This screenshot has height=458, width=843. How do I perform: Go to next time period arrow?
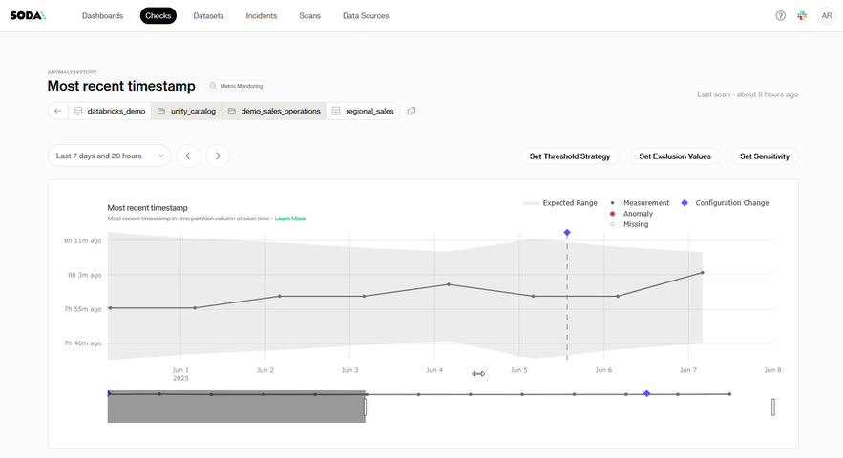(218, 156)
